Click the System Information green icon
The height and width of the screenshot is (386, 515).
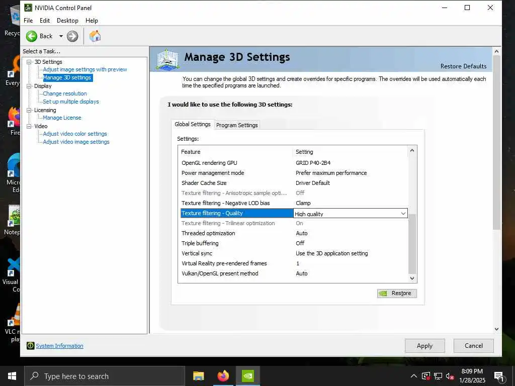(x=30, y=346)
